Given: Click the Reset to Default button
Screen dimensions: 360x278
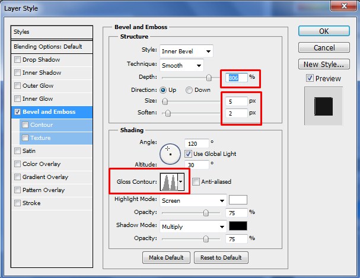Looking at the screenshot, I should pyautogui.click(x=221, y=258).
